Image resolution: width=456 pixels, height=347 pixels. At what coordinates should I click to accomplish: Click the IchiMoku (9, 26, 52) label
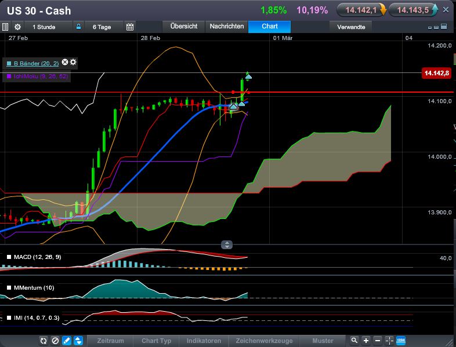point(41,76)
